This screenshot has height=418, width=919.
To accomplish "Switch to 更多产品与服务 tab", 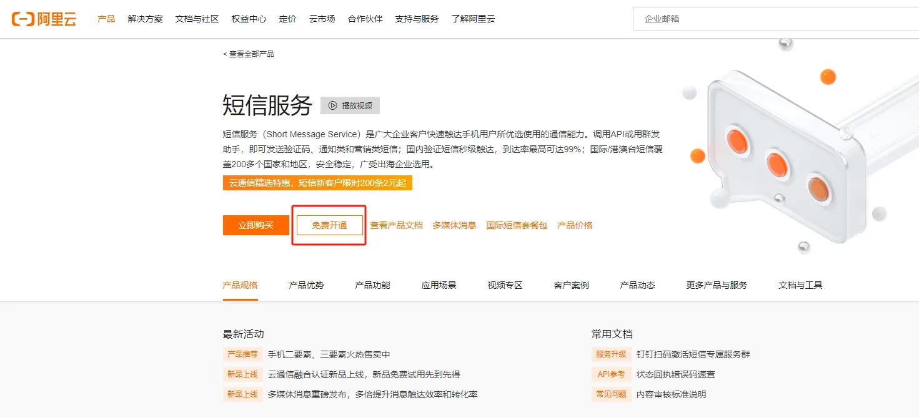I will (x=717, y=285).
